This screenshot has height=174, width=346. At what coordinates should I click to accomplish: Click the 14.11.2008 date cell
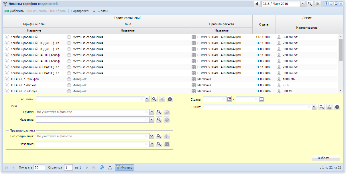coord(264,37)
